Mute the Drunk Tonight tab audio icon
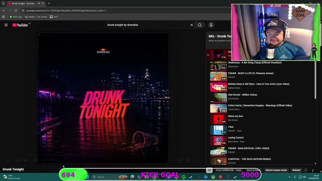The width and height of the screenshot is (322, 181). (39, 4)
